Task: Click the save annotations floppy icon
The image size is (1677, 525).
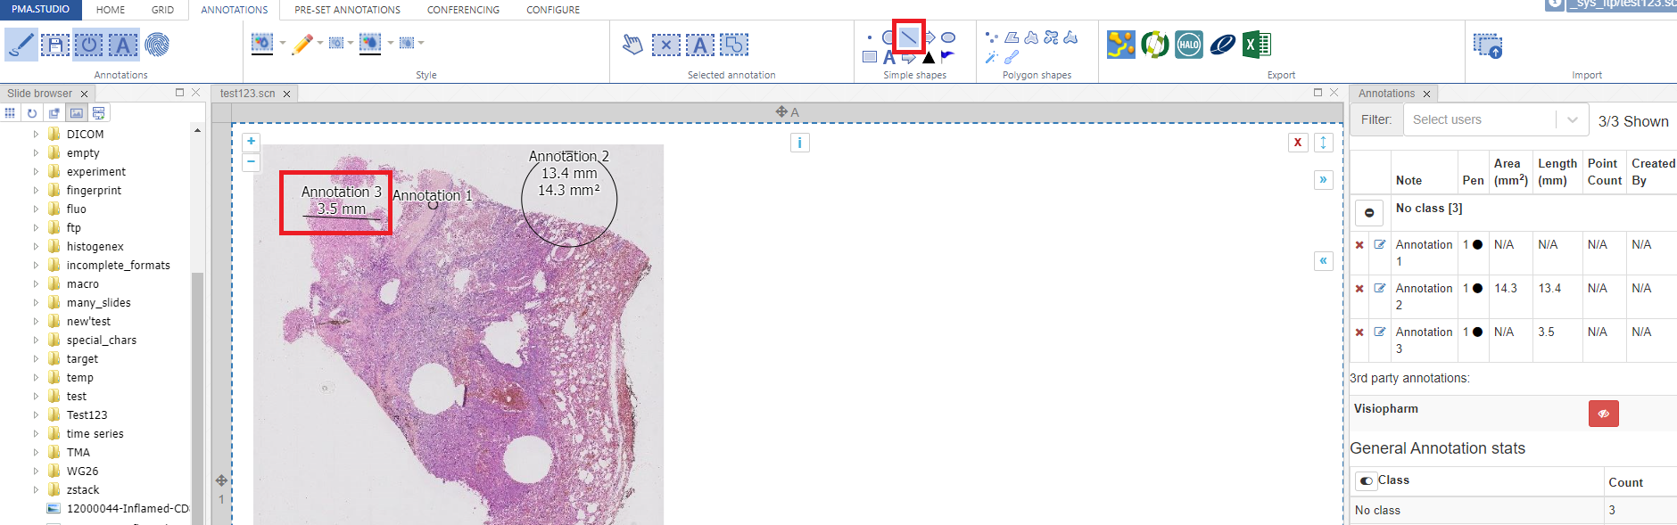Action: 54,45
